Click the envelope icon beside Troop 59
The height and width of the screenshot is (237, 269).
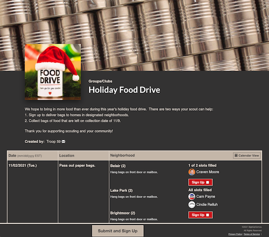click(x=64, y=141)
